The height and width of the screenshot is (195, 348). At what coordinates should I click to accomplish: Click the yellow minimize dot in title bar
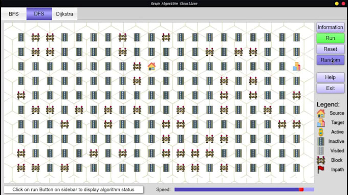click(337, 4)
